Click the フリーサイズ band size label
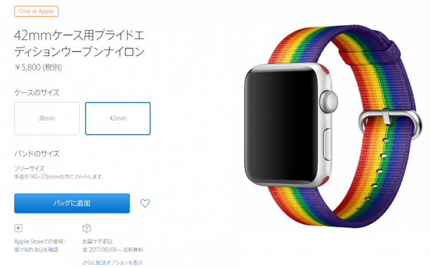430x268 pixels. (x=29, y=168)
